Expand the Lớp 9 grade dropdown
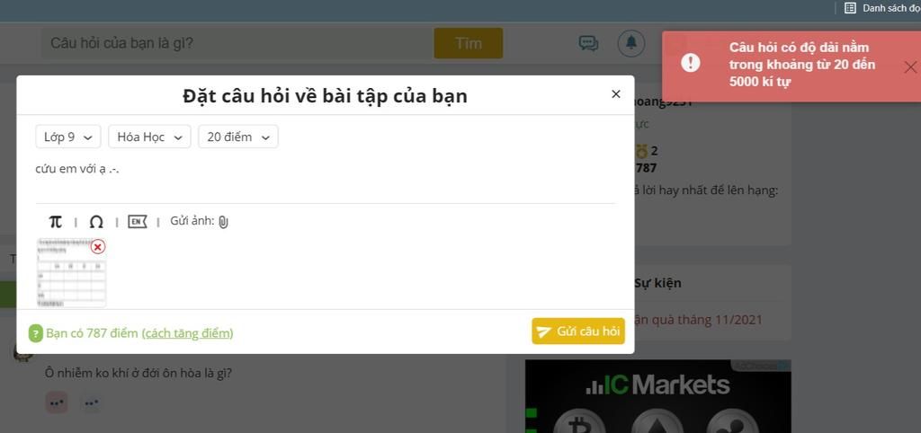 point(68,137)
